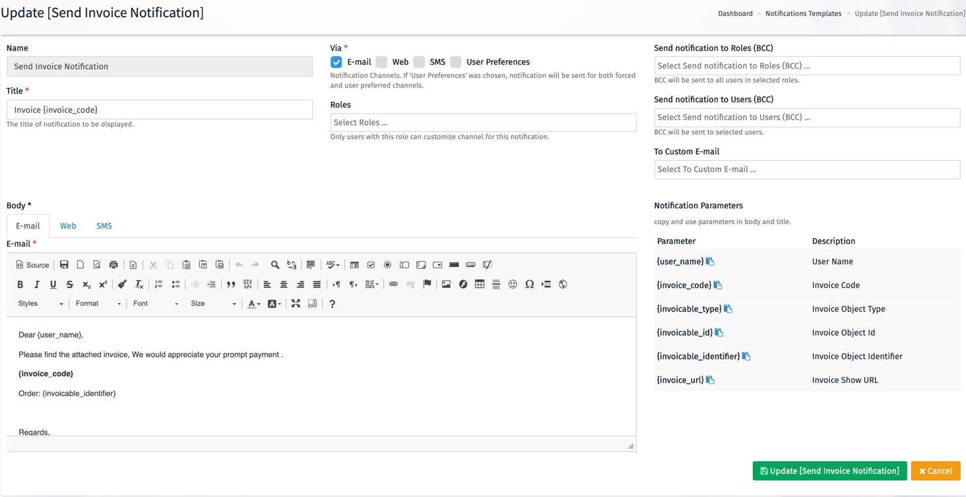Maximize the editor
The height and width of the screenshot is (497, 966).
pos(296,304)
